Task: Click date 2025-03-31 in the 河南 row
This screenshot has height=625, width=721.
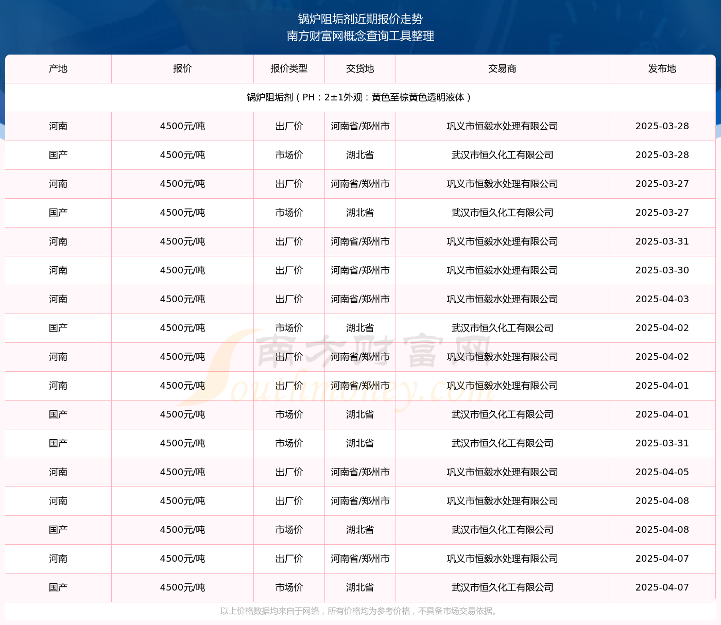Action: pos(662,241)
